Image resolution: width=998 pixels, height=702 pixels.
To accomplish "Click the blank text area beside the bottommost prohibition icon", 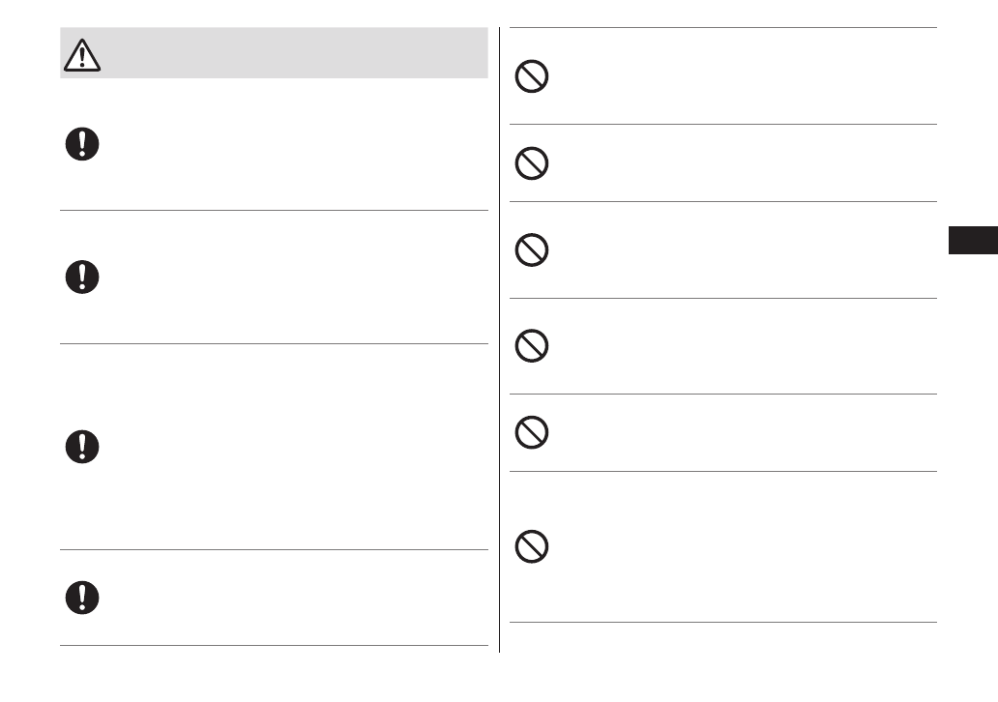I will tap(735, 547).
